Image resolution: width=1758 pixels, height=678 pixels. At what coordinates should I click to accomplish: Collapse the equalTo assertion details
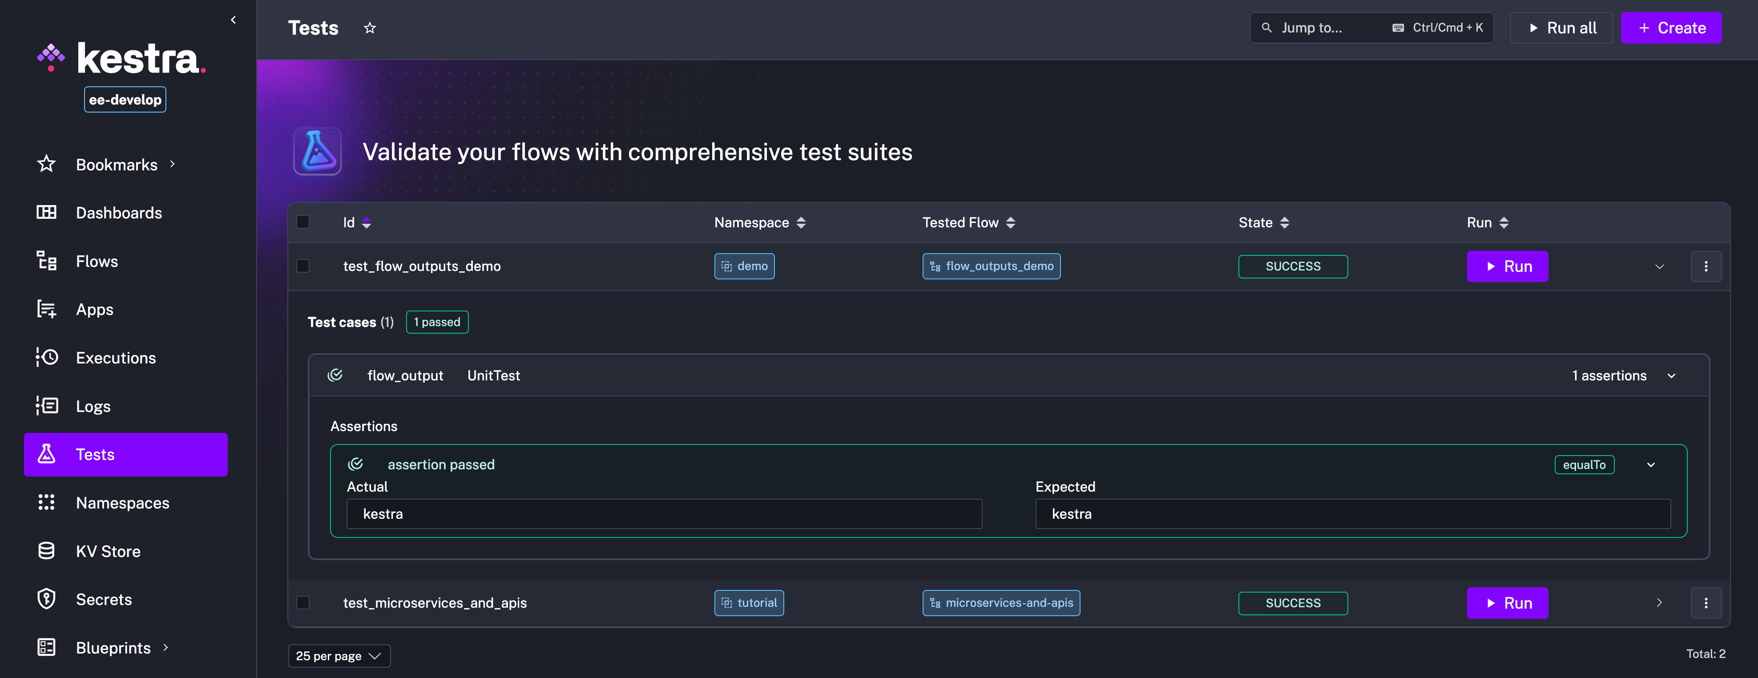point(1651,464)
